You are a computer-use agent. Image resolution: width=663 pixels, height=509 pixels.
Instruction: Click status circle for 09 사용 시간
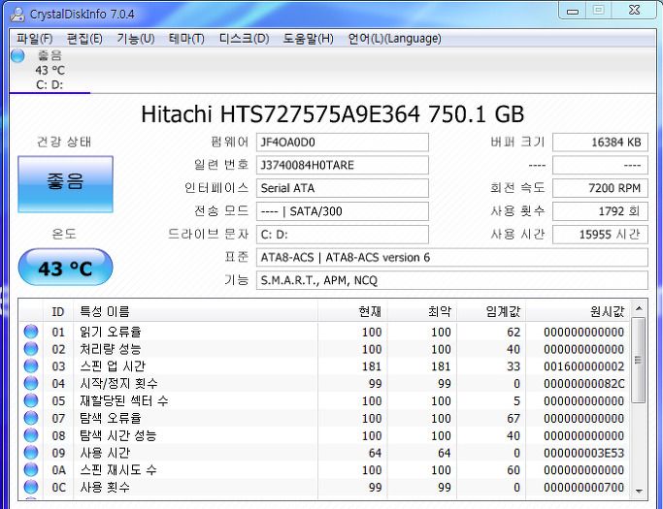[31, 453]
